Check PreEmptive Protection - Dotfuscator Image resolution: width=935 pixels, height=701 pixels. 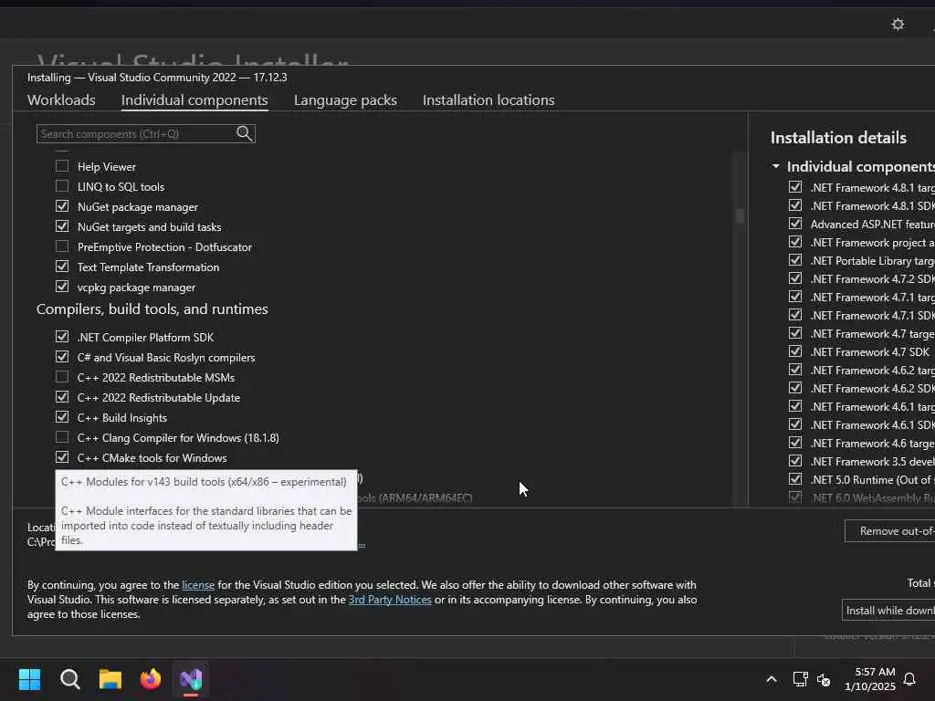point(62,246)
